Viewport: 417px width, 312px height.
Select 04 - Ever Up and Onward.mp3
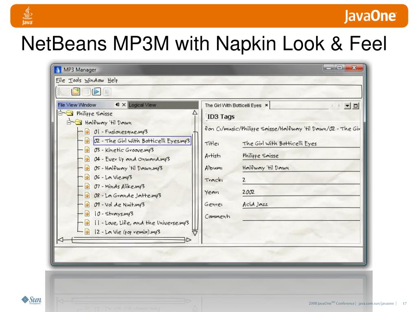[132, 159]
